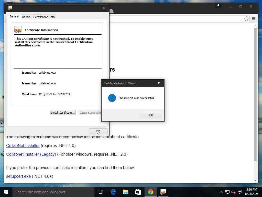The width and height of the screenshot is (262, 197).
Task: Open the Certification Path tab
Action: (44, 17)
